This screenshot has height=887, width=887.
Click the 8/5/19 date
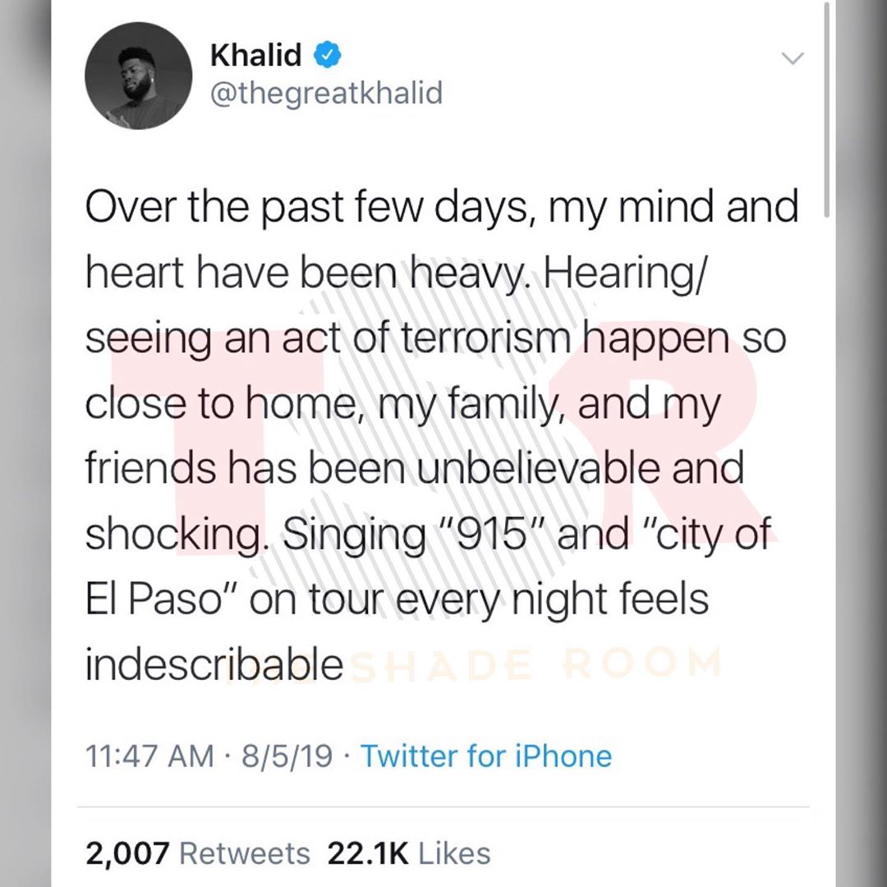287,756
